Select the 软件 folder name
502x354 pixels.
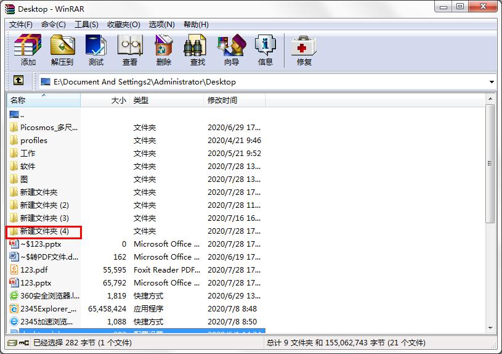(x=28, y=167)
